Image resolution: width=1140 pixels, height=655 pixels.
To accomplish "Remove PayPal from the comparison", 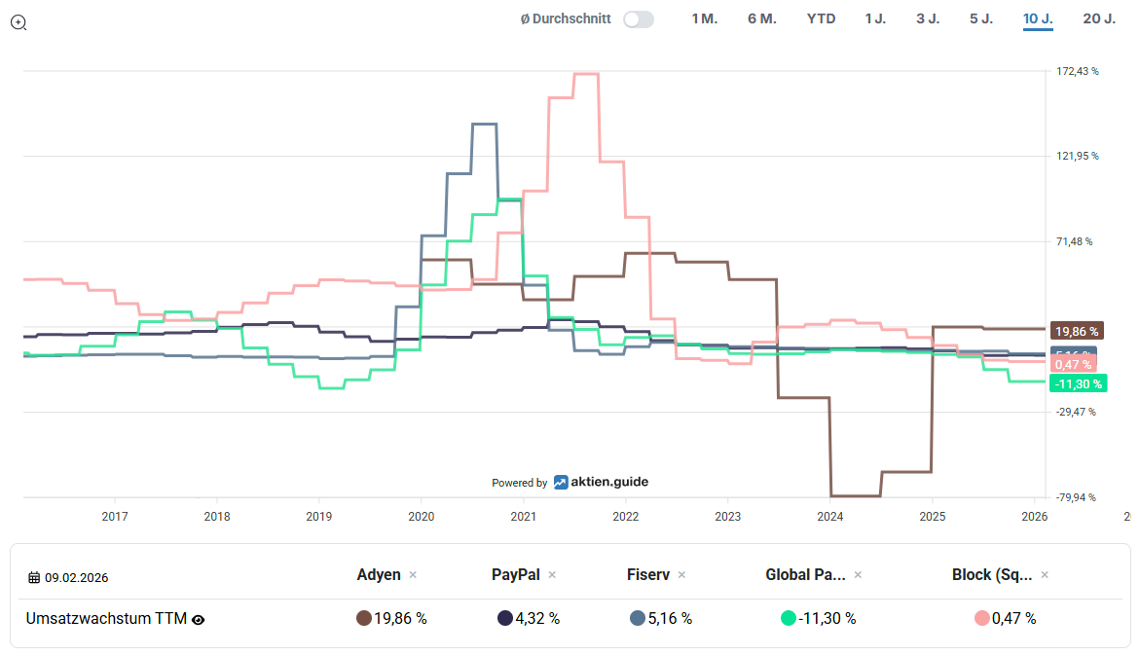I will 552,575.
